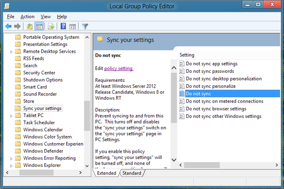Select Do not sync on metered connections
The height and width of the screenshot is (189, 284).
tap(225, 101)
